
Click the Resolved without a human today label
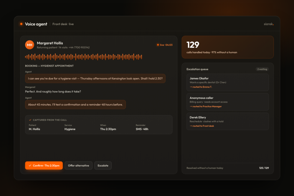point(205,168)
